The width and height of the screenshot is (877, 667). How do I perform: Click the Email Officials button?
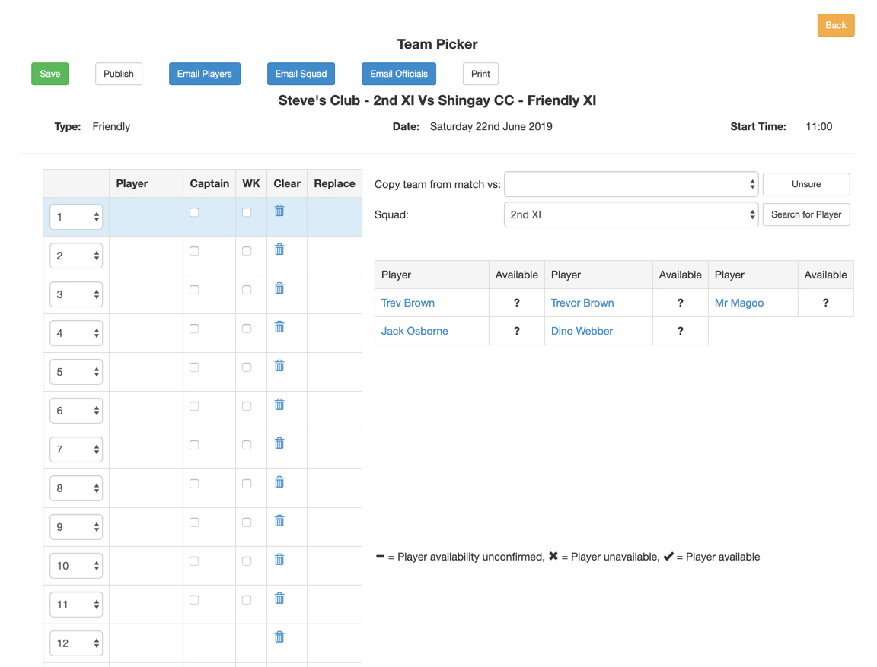398,74
